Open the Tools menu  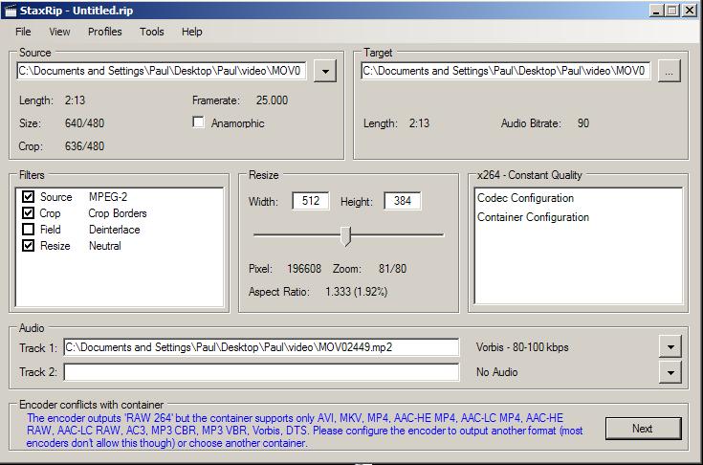151,32
